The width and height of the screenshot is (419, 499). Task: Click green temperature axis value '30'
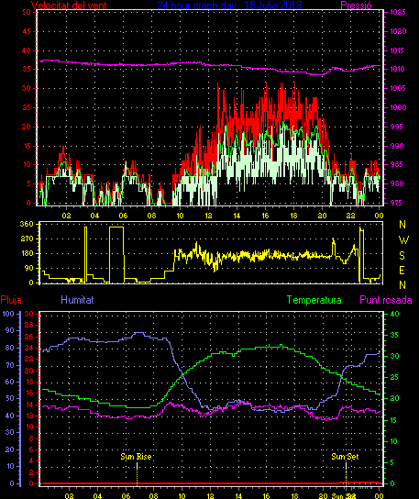pos(394,356)
